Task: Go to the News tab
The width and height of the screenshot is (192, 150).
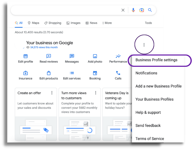Action: click(x=91, y=23)
